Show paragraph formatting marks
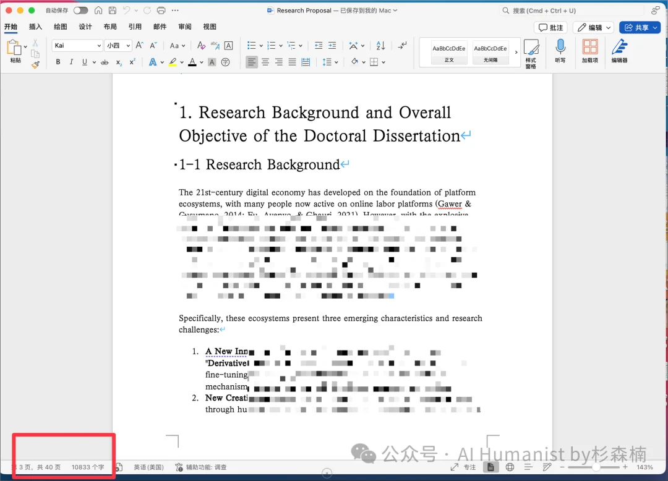The height and width of the screenshot is (481, 668). 401,46
